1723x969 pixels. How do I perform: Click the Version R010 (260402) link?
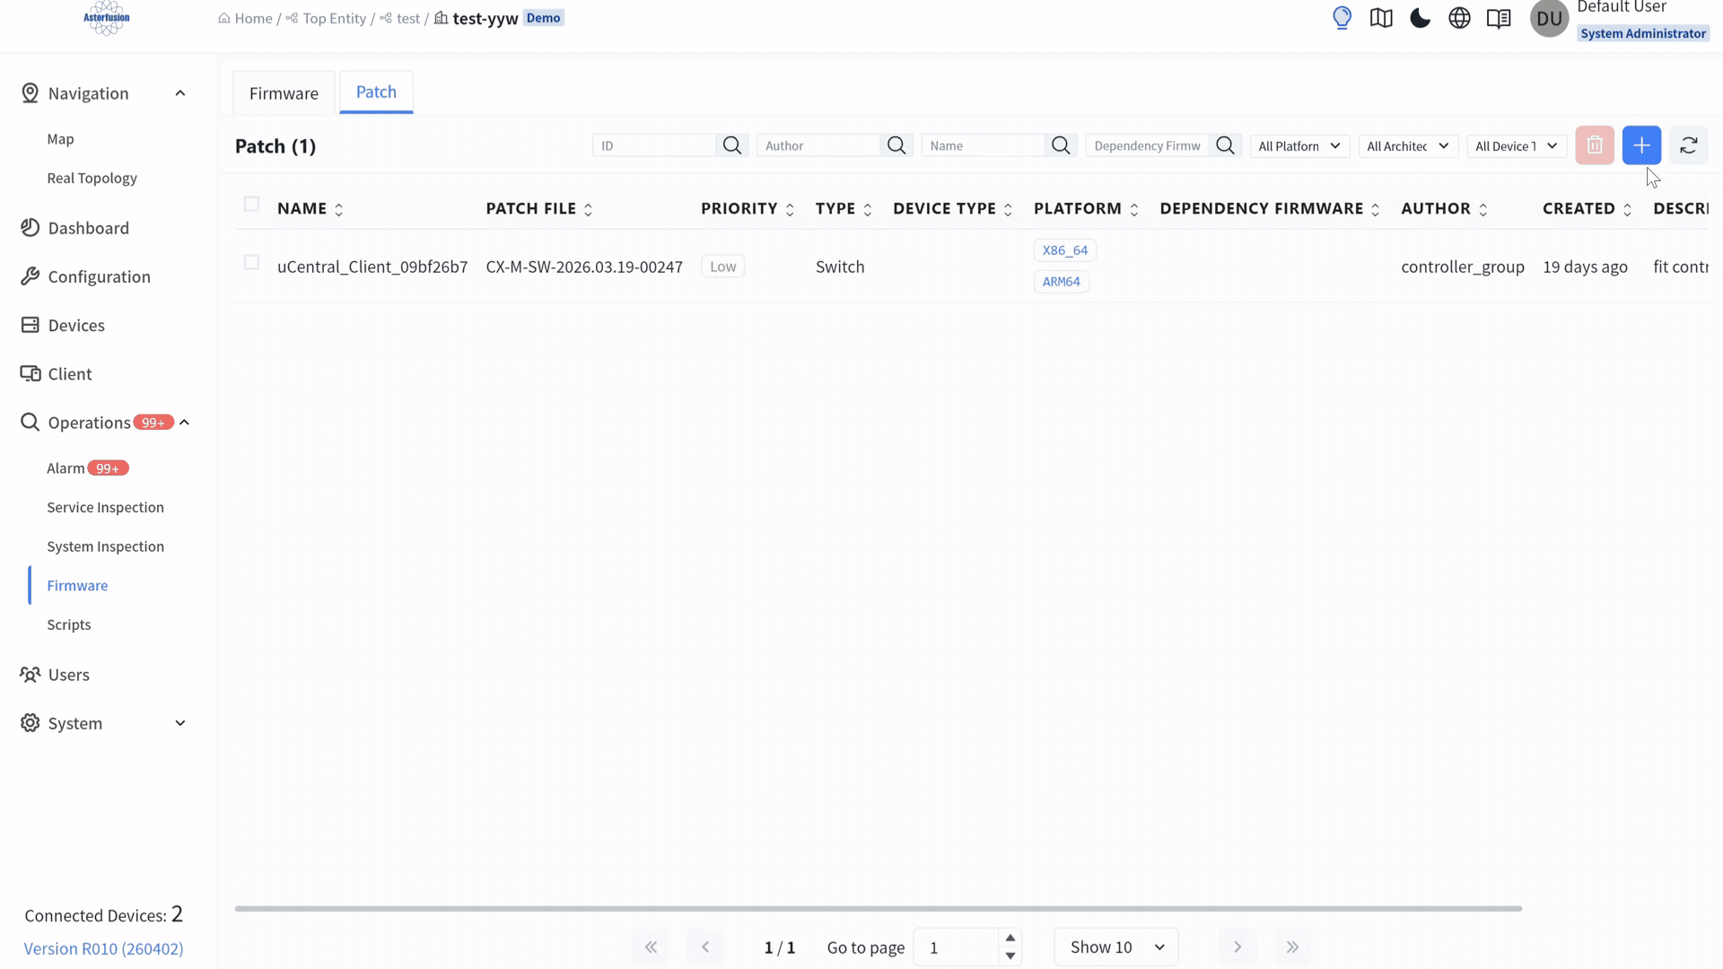click(x=103, y=948)
